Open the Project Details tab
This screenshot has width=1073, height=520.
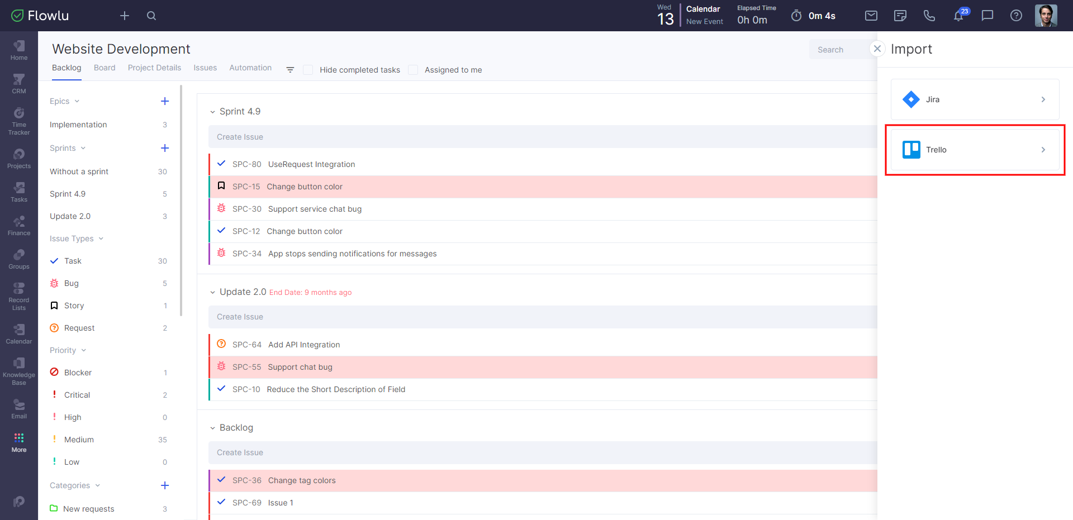pos(154,68)
